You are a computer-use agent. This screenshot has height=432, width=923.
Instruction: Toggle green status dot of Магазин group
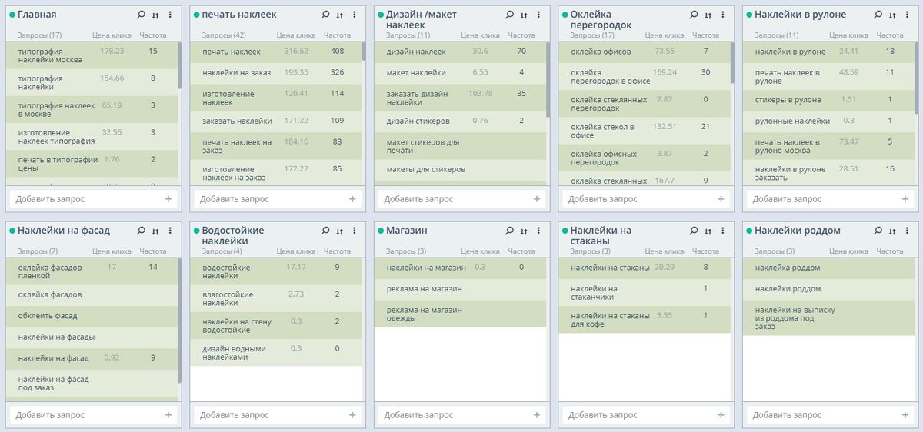(381, 231)
